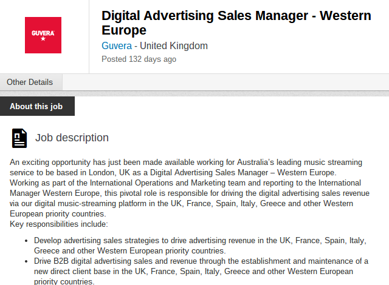The height and width of the screenshot is (285, 389).
Task: Click the Job description document icon
Action: click(19, 138)
